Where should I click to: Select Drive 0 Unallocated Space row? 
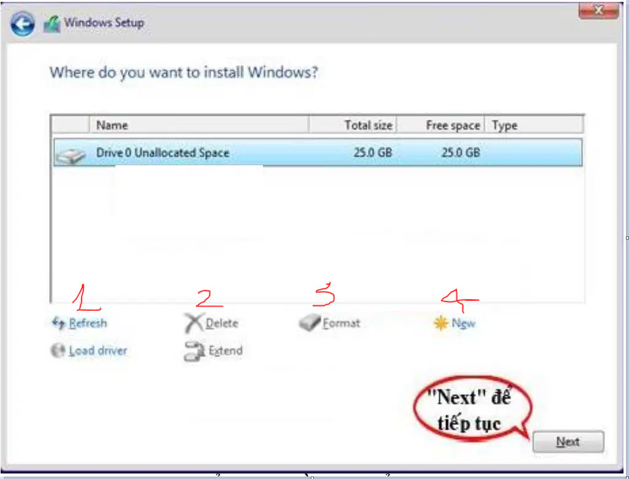pyautogui.click(x=318, y=152)
